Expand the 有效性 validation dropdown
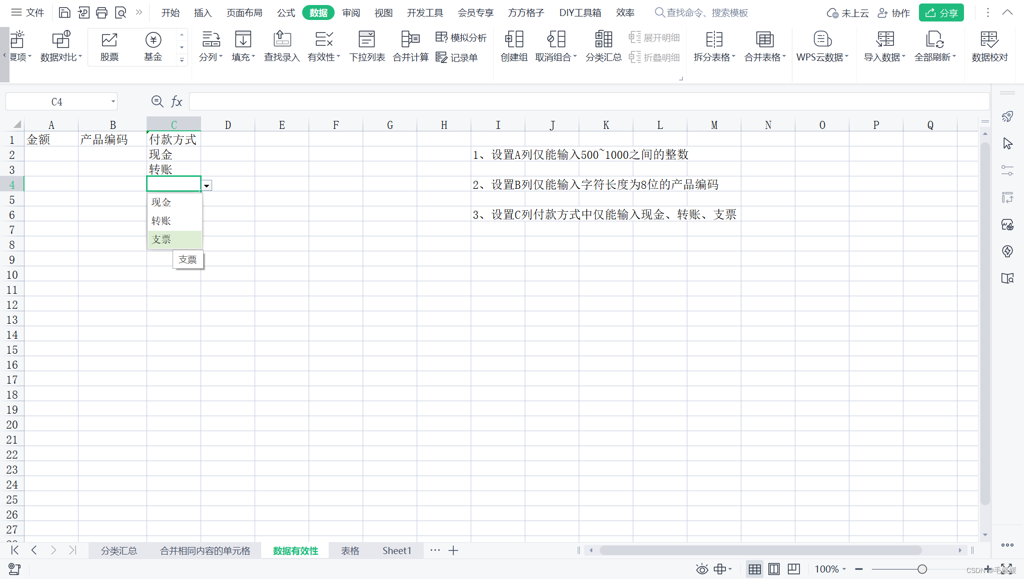The image size is (1024, 579). point(339,57)
